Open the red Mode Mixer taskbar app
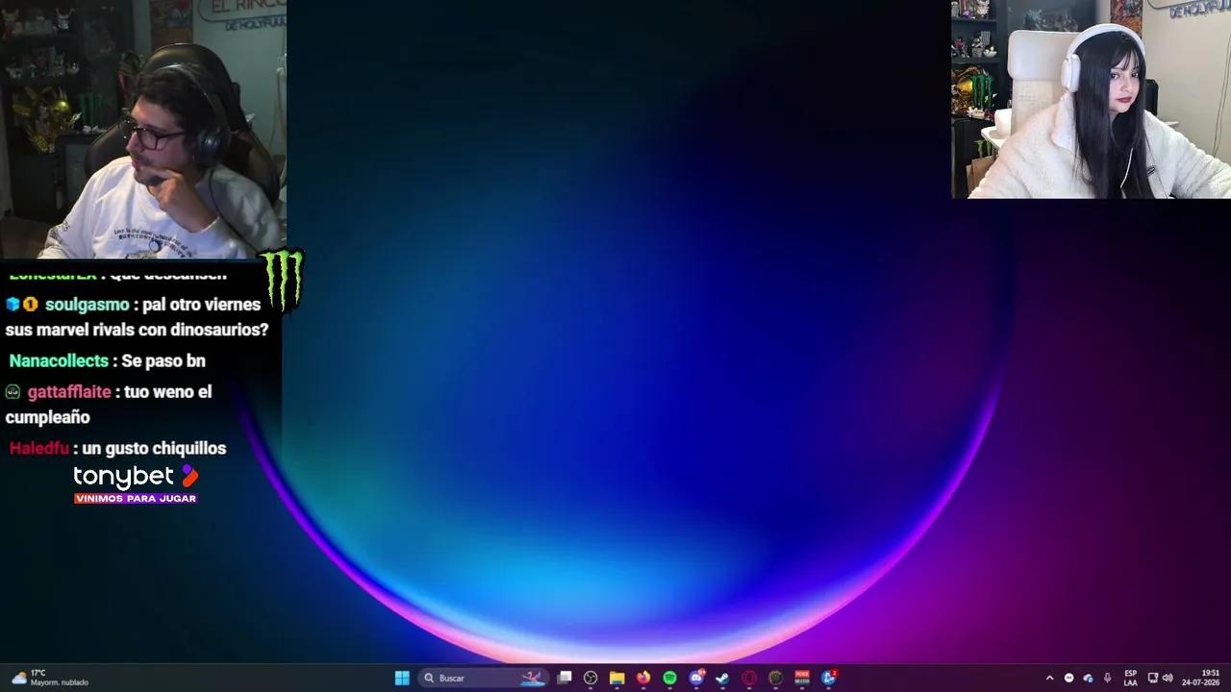Image resolution: width=1231 pixels, height=692 pixels. click(802, 678)
